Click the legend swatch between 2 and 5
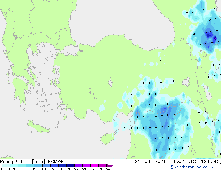221x170 pixels. coord(30,165)
